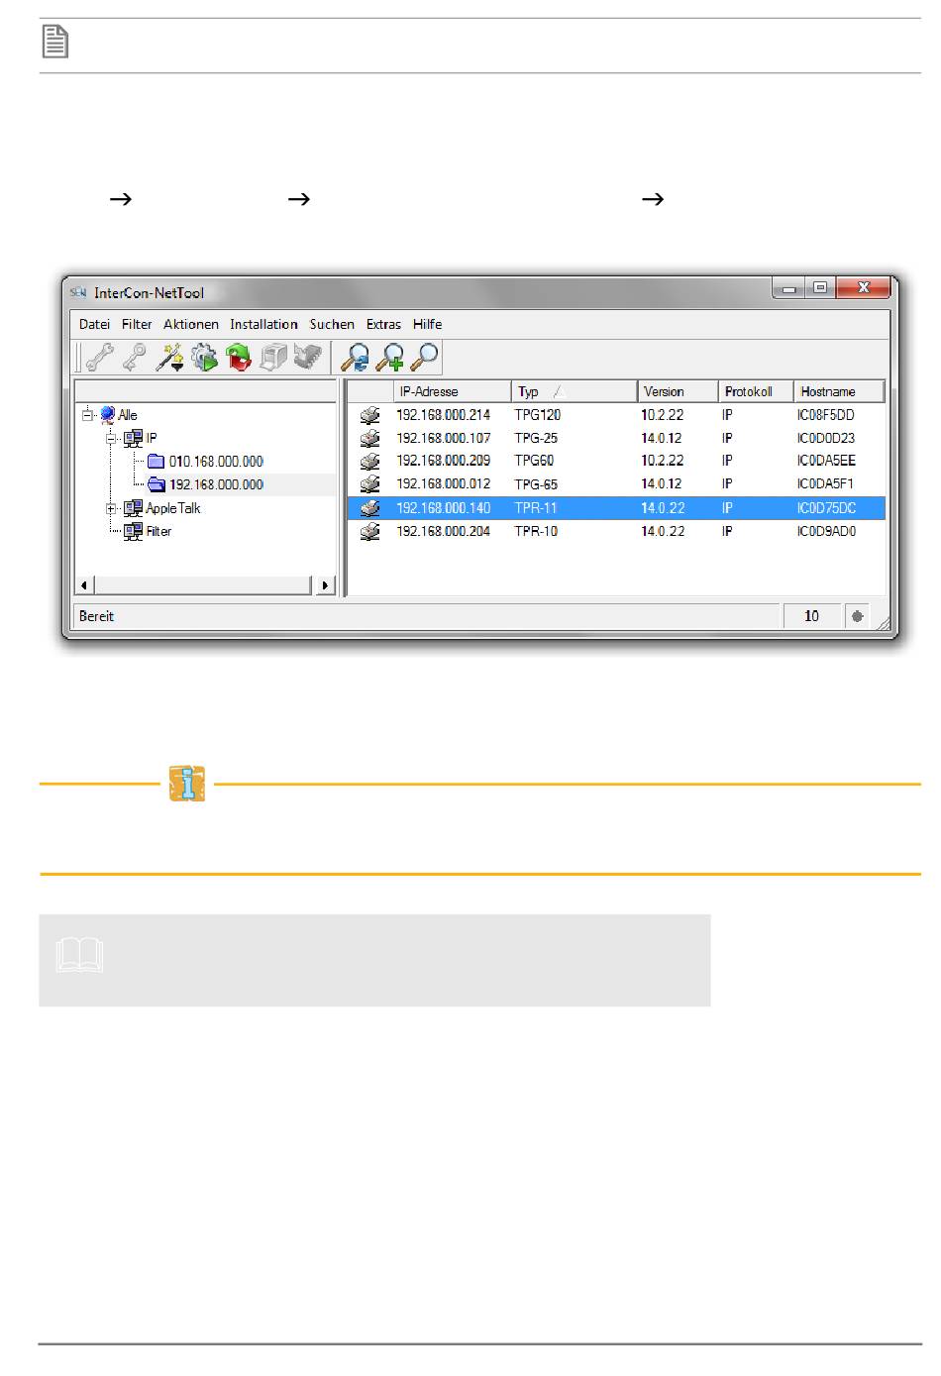
Task: Collapse the IP tree node
Action: click(x=111, y=438)
